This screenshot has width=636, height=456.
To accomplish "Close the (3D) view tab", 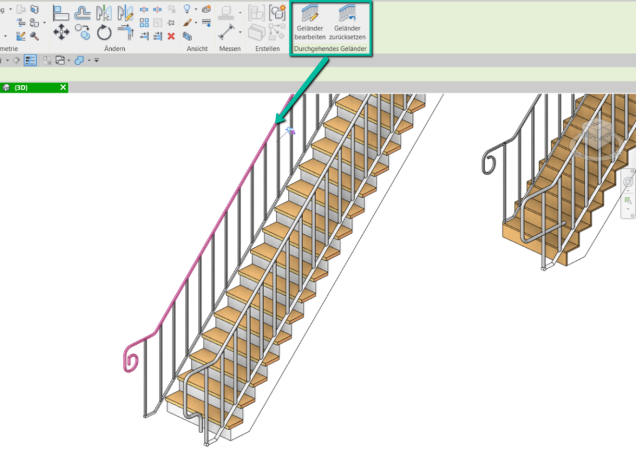I will [x=63, y=88].
